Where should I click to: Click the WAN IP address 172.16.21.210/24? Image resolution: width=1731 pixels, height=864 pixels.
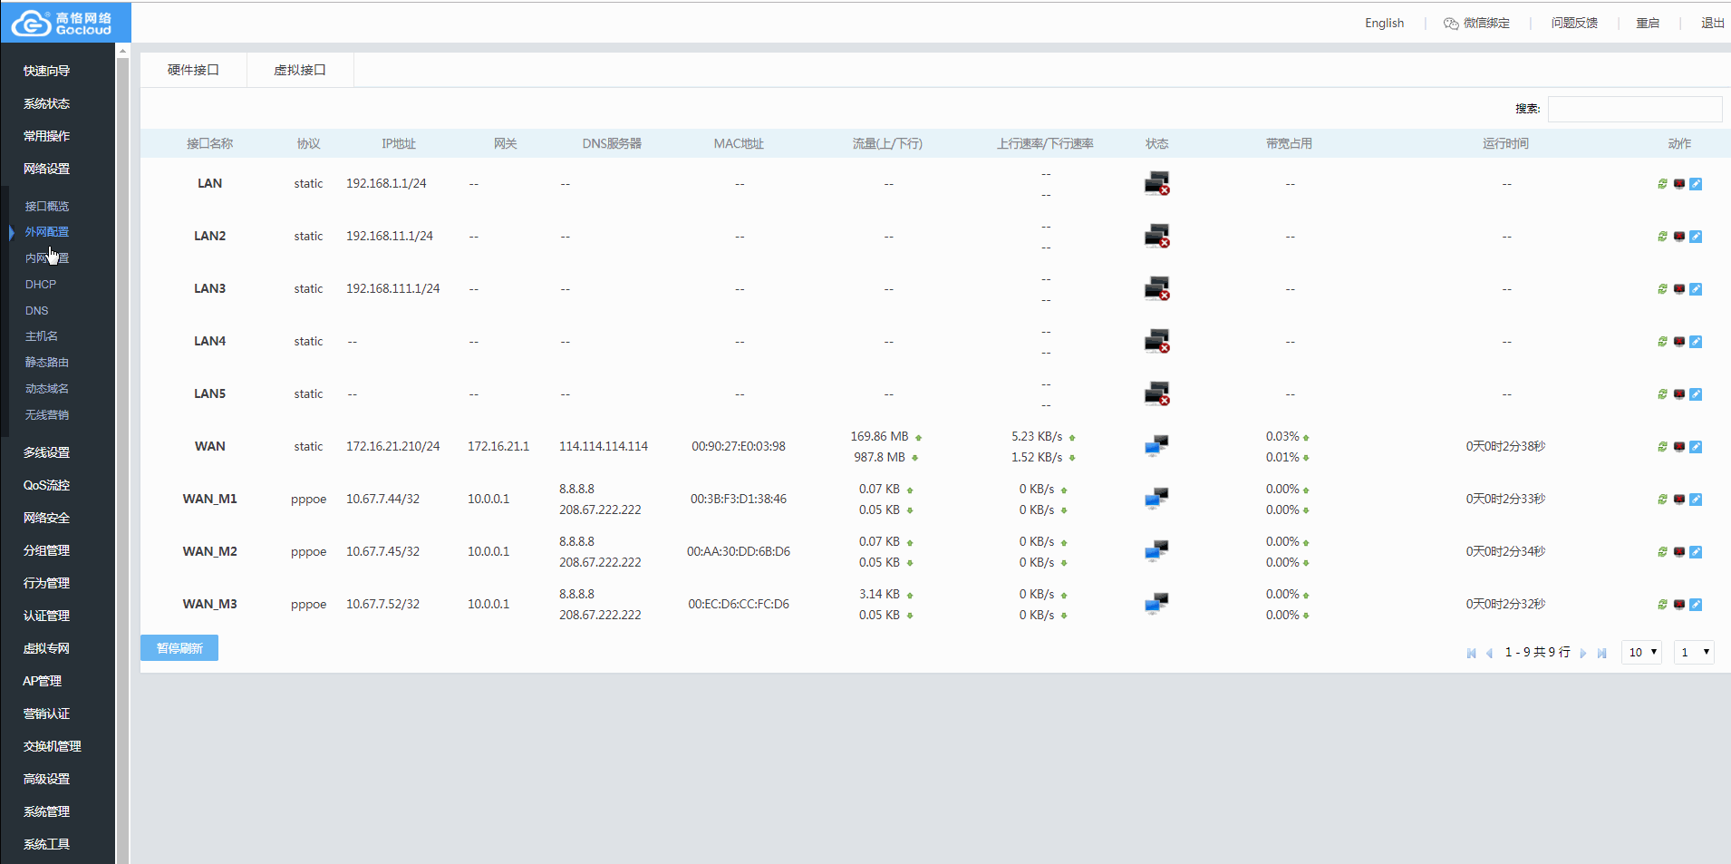(392, 446)
